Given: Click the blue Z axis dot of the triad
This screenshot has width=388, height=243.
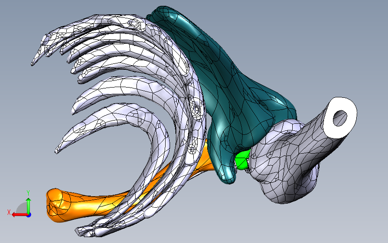Looking at the screenshot, I should (x=29, y=215).
